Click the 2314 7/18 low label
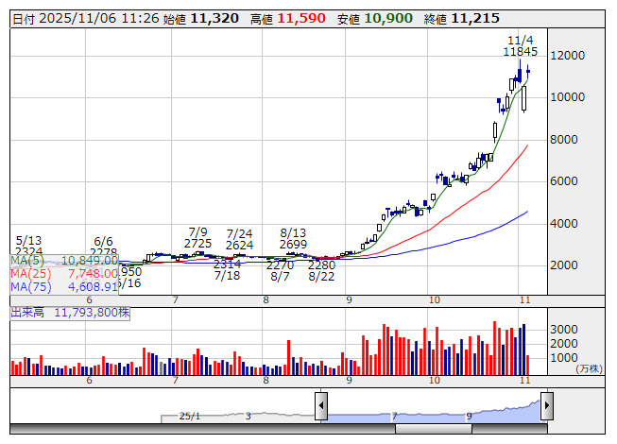 point(228,270)
